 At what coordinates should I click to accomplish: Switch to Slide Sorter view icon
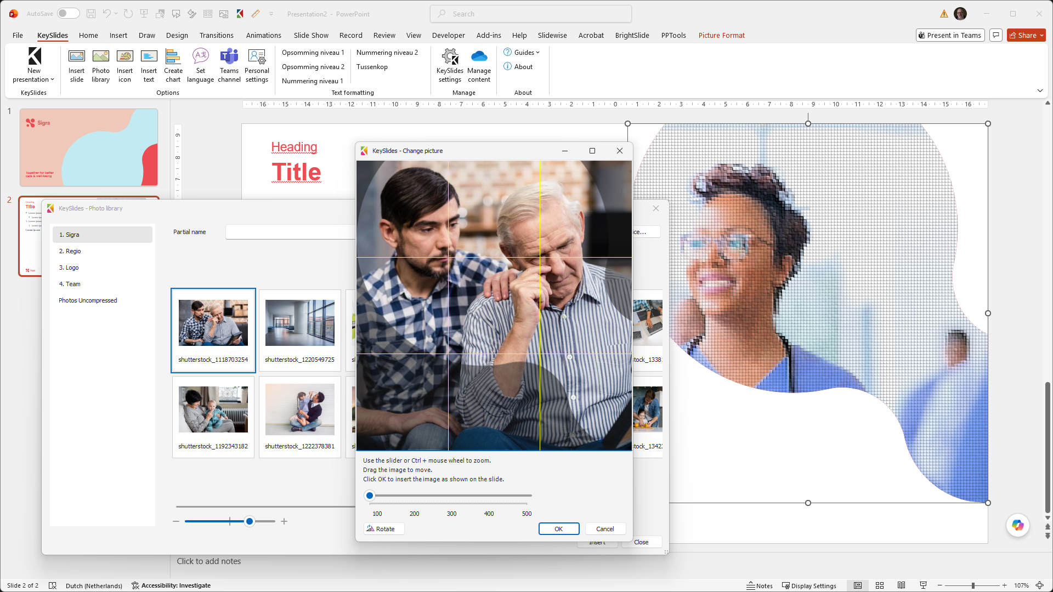click(880, 585)
